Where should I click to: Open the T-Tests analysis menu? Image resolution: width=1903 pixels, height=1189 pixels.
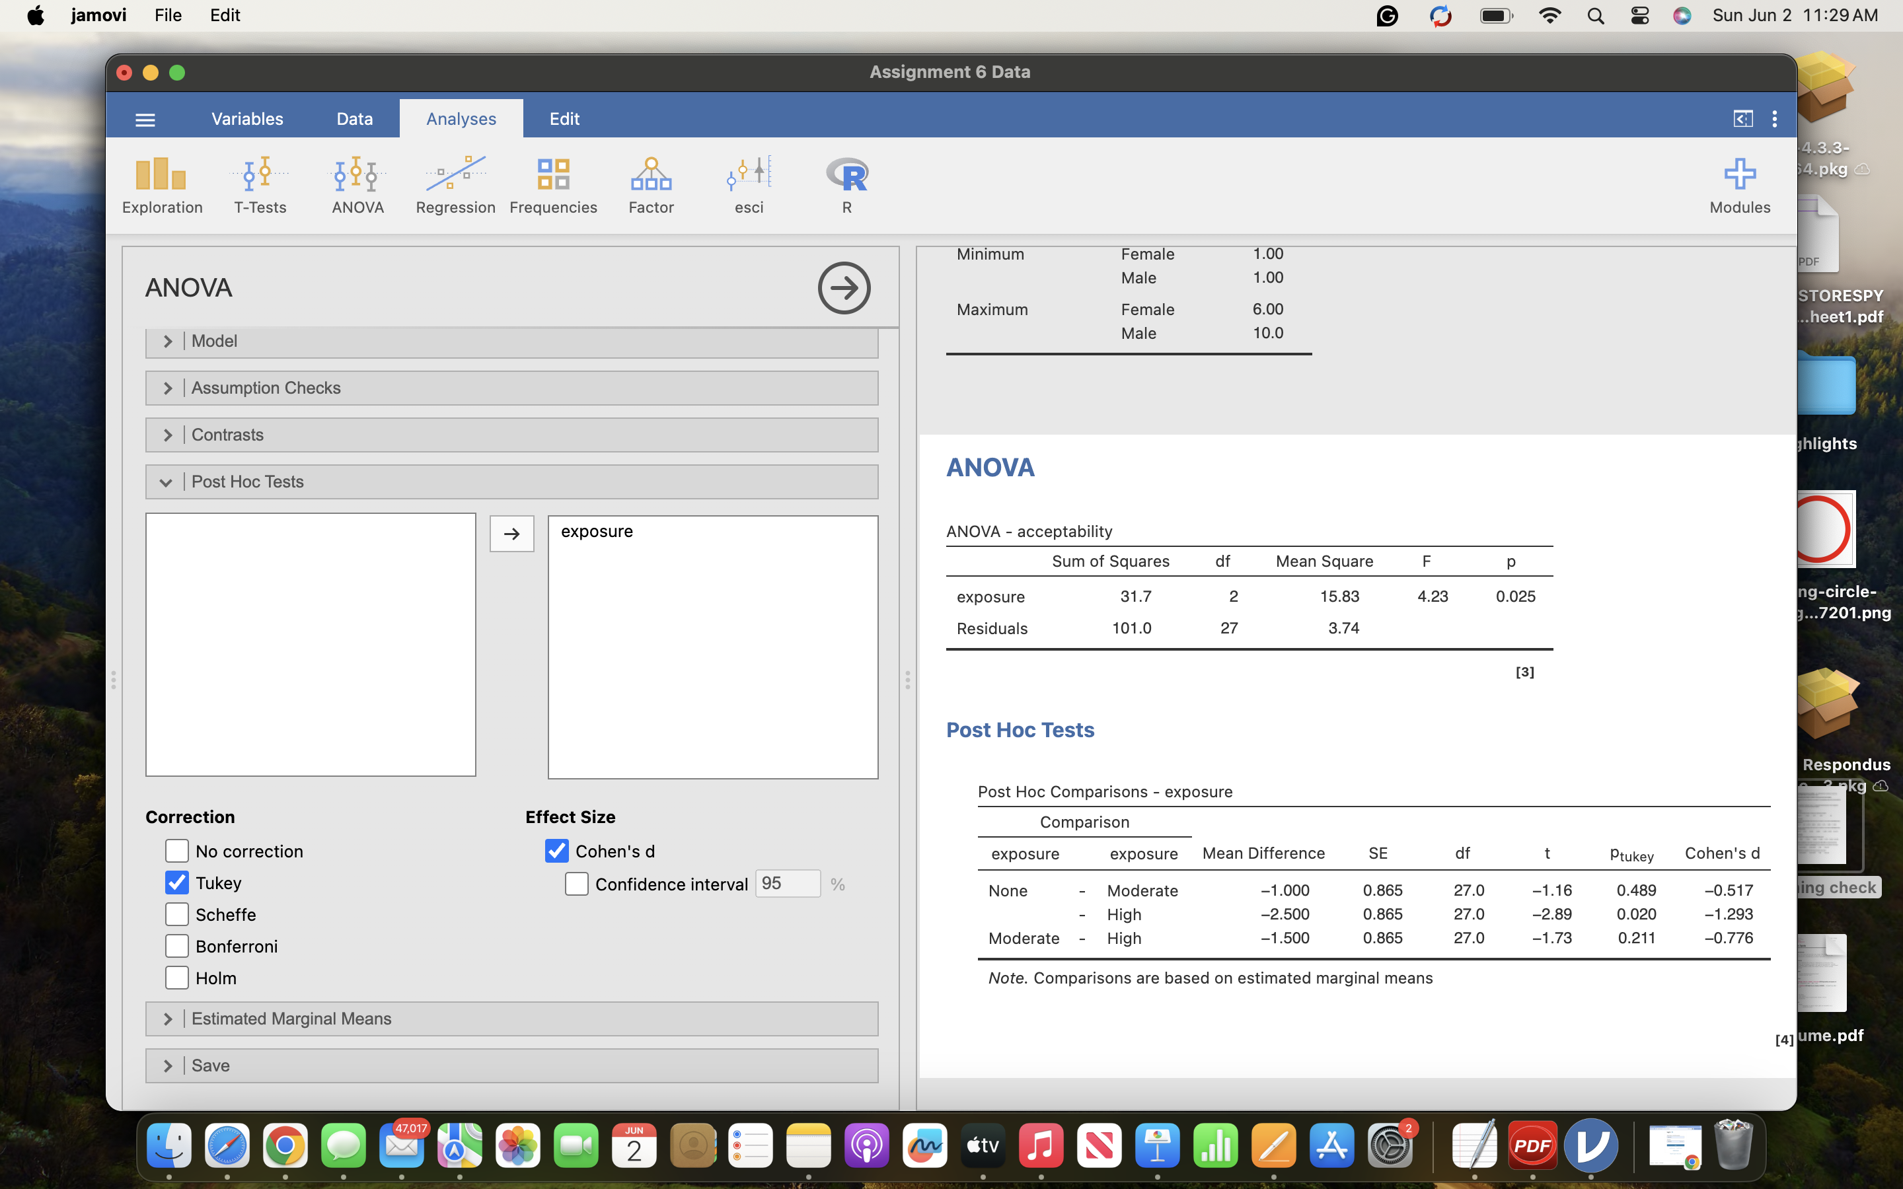pyautogui.click(x=260, y=185)
